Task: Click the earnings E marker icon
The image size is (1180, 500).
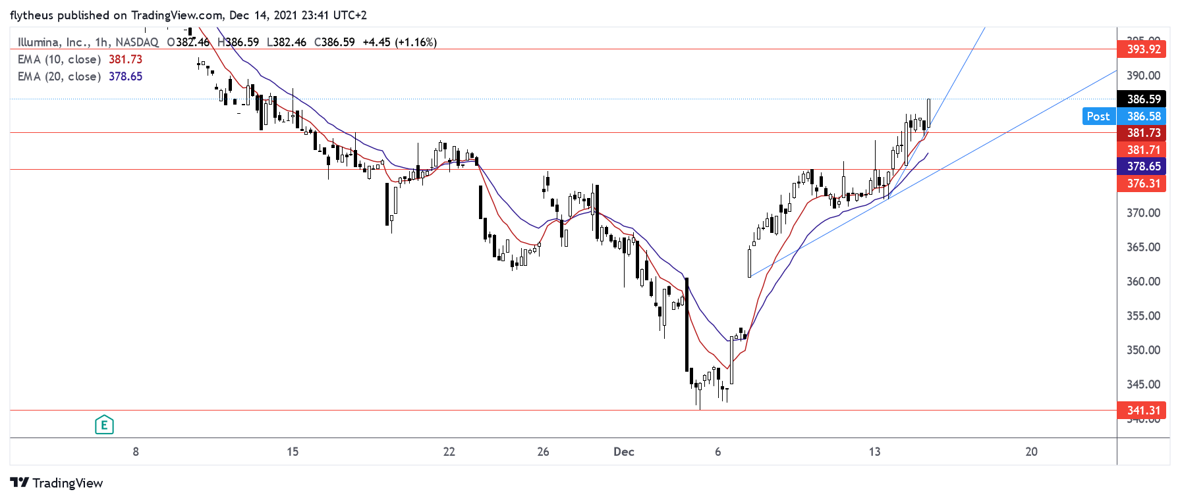Action: (x=104, y=425)
